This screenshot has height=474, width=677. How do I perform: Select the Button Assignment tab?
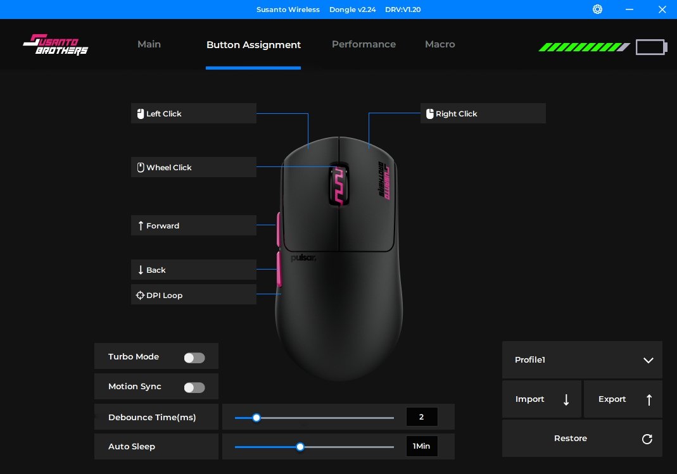tap(253, 45)
